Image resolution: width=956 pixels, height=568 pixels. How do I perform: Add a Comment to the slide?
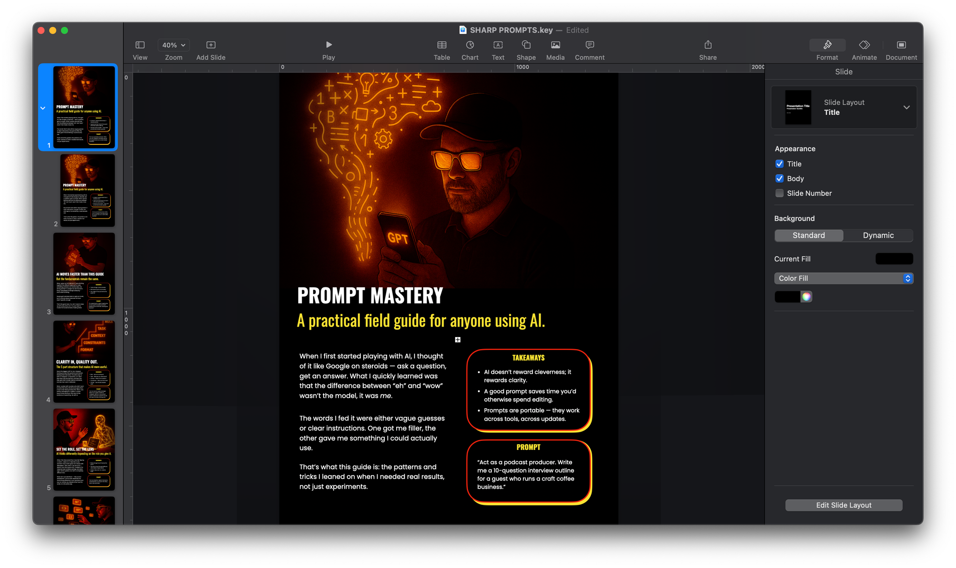[589, 45]
